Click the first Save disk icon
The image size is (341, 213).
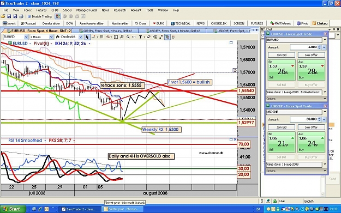(x=9, y=16)
